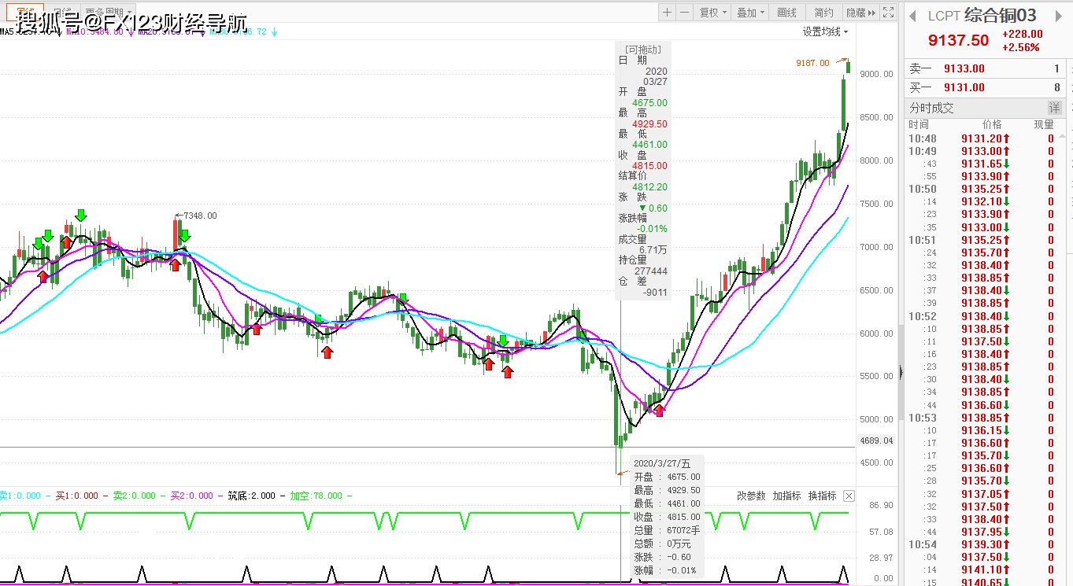This screenshot has width=1073, height=586.
Task: Select the 买一 9131.00 bid row
Action: click(985, 87)
